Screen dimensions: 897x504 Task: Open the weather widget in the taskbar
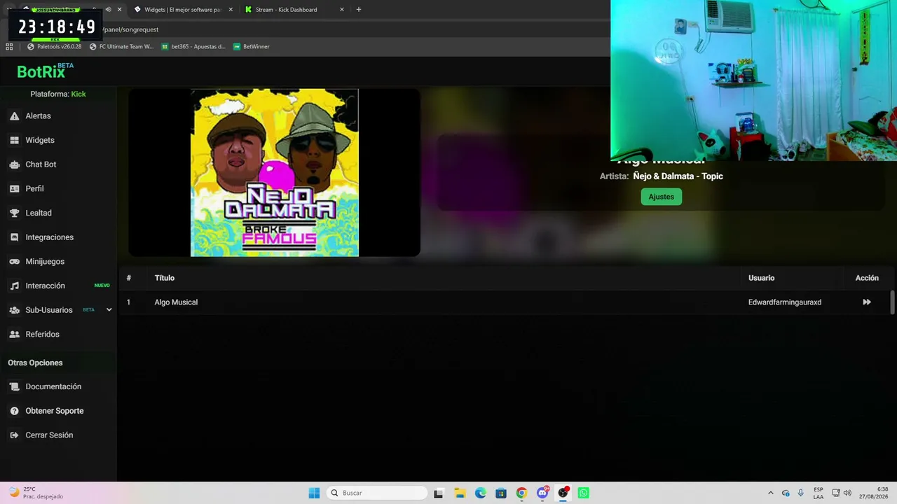(36, 493)
